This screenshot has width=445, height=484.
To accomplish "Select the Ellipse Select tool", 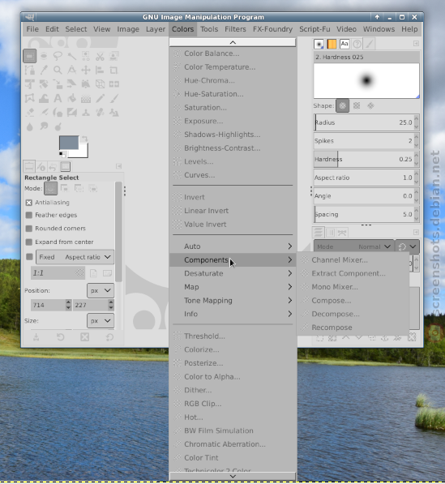I will (44, 56).
